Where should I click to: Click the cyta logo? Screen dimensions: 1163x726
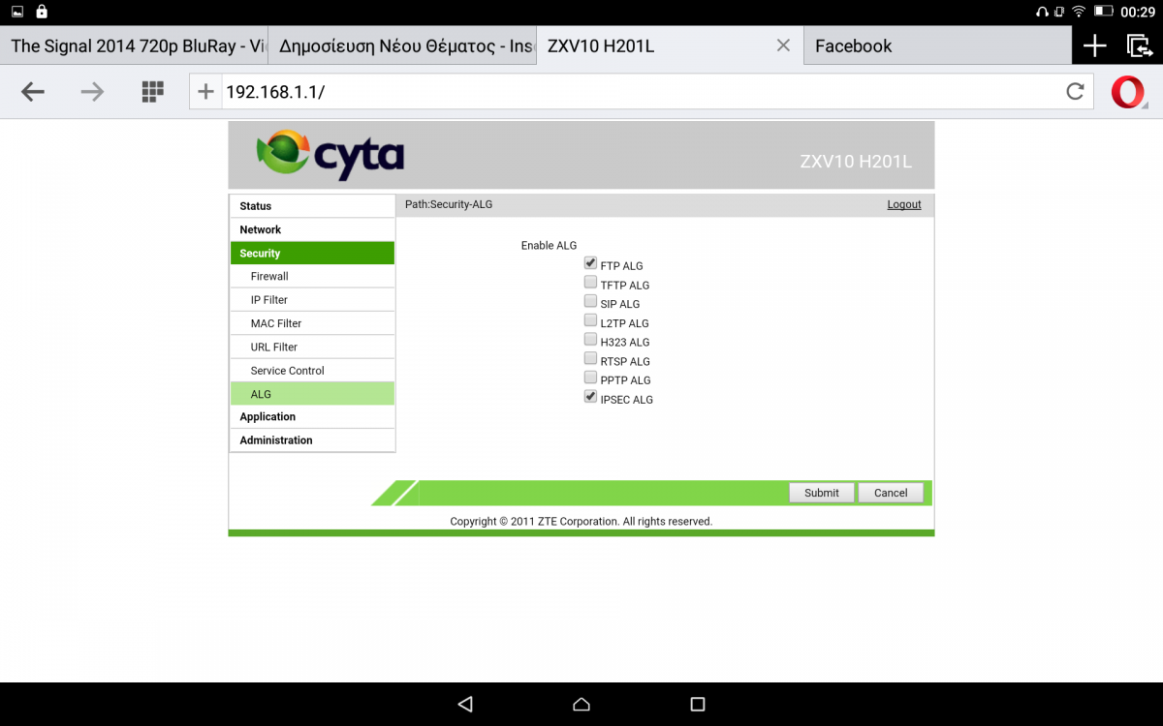point(330,155)
